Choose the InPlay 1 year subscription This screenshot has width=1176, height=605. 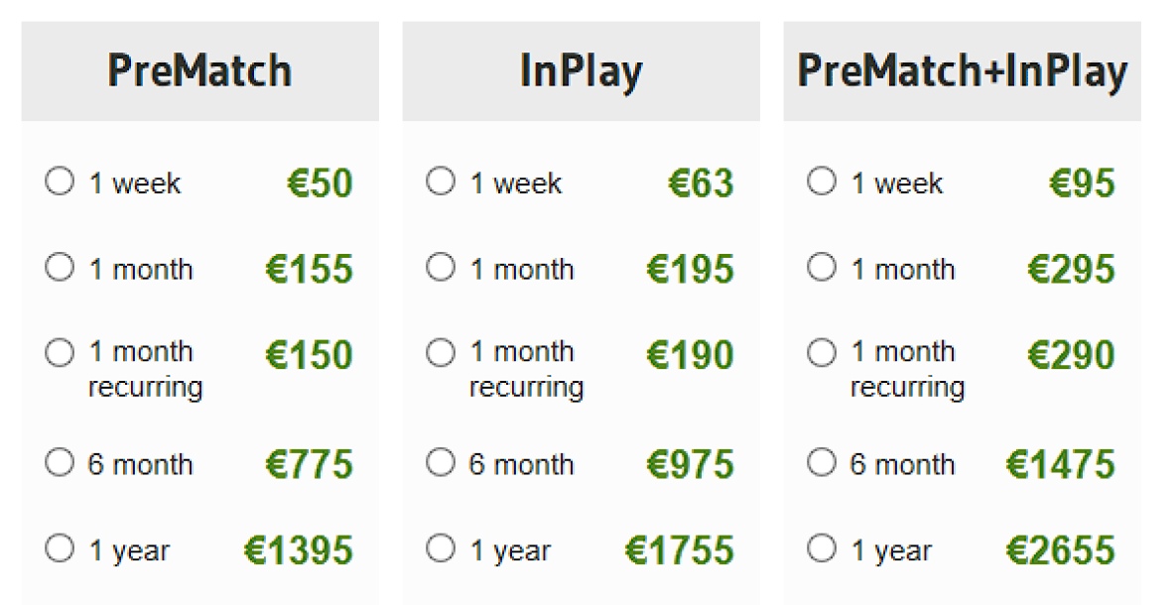441,548
